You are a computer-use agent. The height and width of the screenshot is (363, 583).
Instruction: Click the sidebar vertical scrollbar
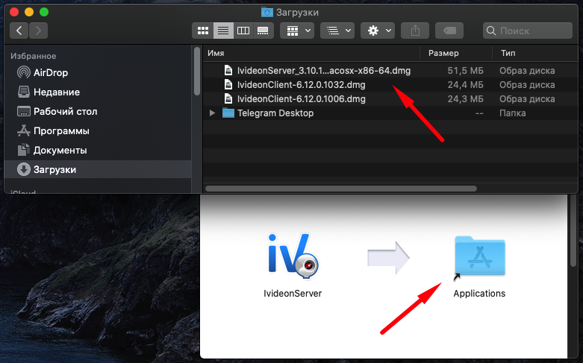coord(197,72)
